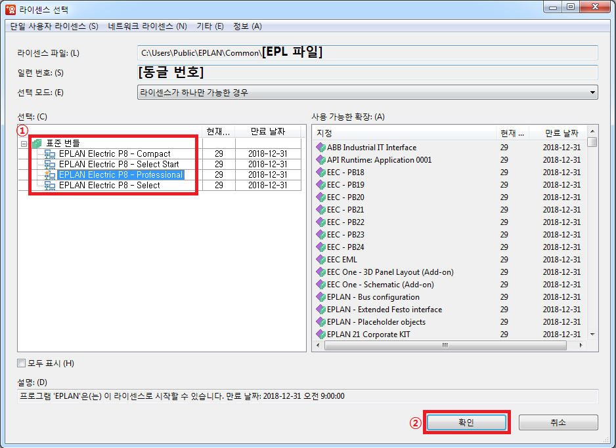Click the ABB Industrial IT Interface icon
The height and width of the screenshot is (448, 616).
tap(320, 148)
